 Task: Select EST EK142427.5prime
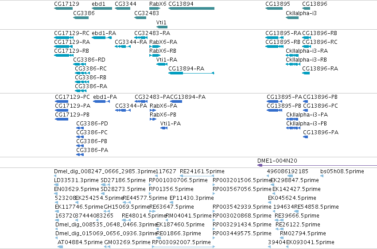click(x=274, y=194)
